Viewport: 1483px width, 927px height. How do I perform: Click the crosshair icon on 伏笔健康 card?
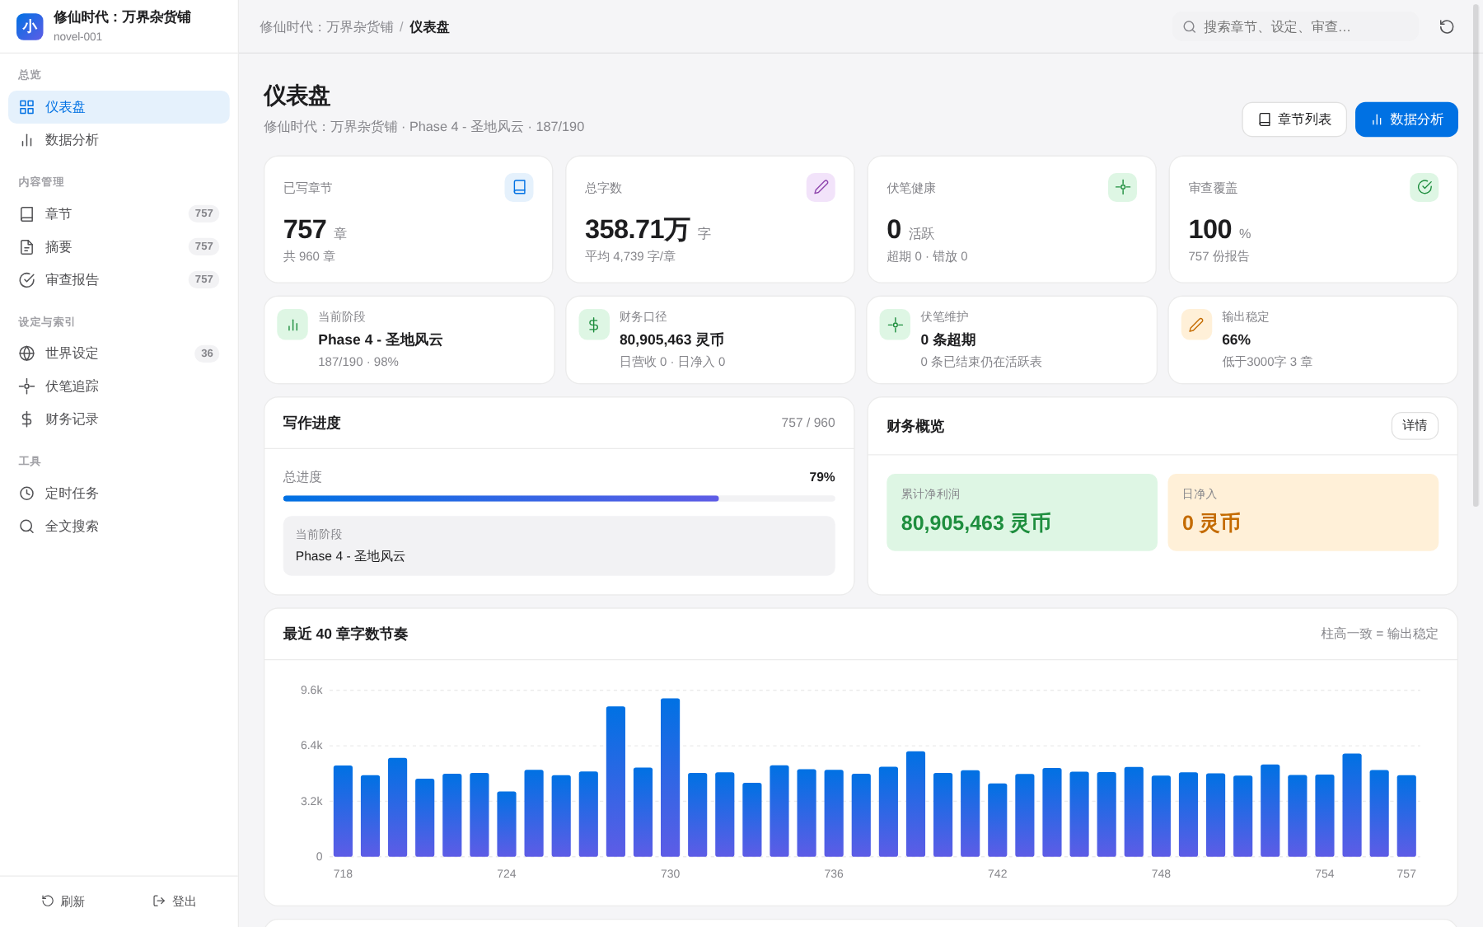[1122, 187]
